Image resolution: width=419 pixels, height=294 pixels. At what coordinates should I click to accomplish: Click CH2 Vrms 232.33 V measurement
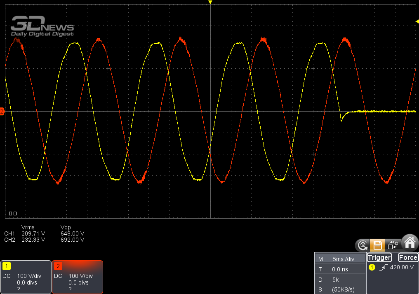click(x=33, y=240)
